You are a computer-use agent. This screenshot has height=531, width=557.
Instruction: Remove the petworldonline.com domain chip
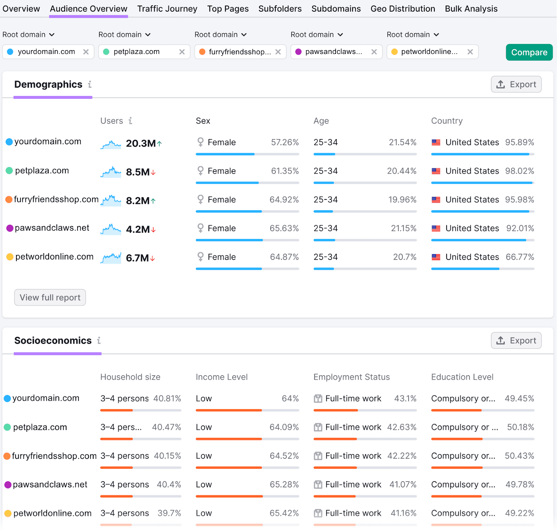(x=470, y=51)
